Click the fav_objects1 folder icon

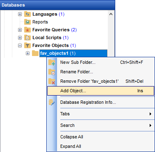[x=35, y=53]
